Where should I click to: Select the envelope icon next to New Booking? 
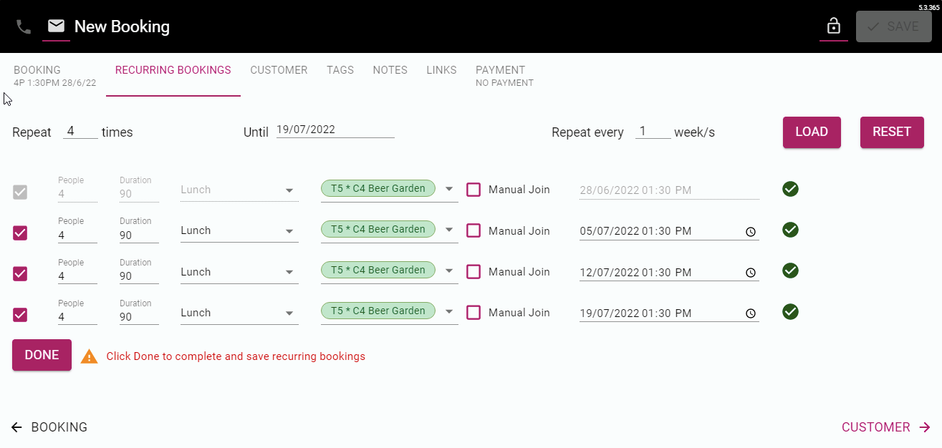[56, 26]
